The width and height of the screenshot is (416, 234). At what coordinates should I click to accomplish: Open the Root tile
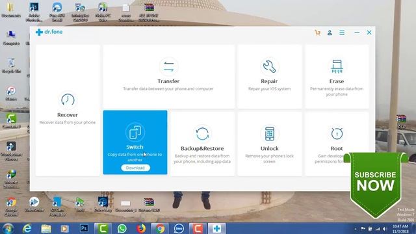point(337,144)
